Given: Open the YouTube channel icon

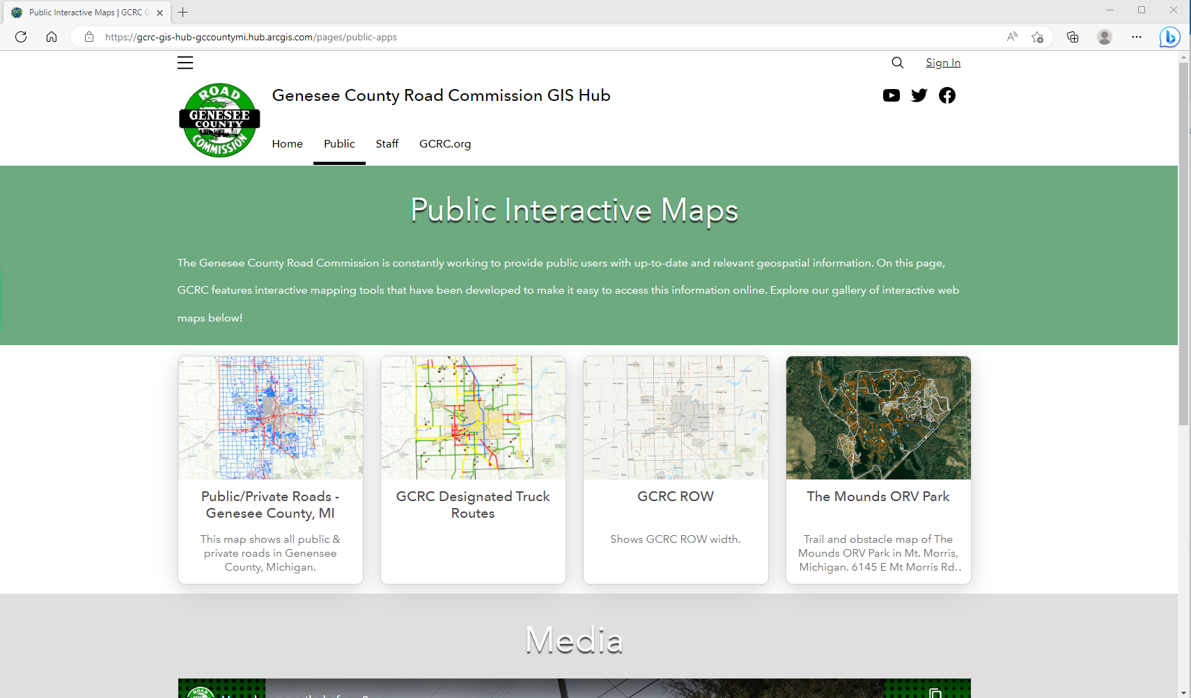Looking at the screenshot, I should [891, 95].
